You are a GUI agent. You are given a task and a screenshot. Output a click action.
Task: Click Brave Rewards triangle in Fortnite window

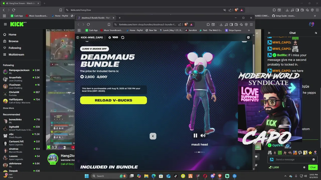point(191,24)
